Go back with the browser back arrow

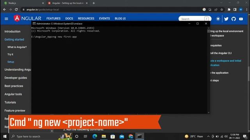click(4, 9)
